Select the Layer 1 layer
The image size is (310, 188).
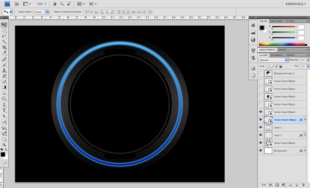(x=282, y=135)
